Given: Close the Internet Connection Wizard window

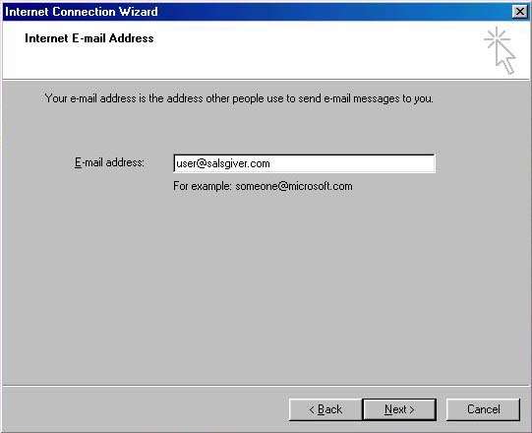Looking at the screenshot, I should (520, 12).
